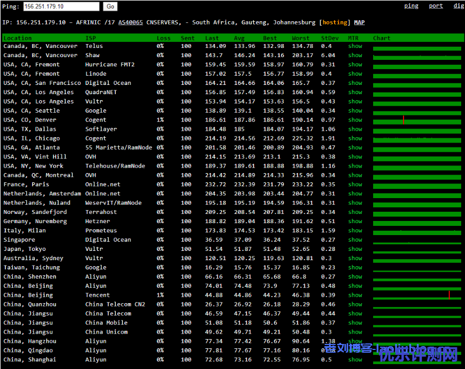Show MTR for Beijing Tencent row
The image size is (465, 369).
(x=355, y=296)
